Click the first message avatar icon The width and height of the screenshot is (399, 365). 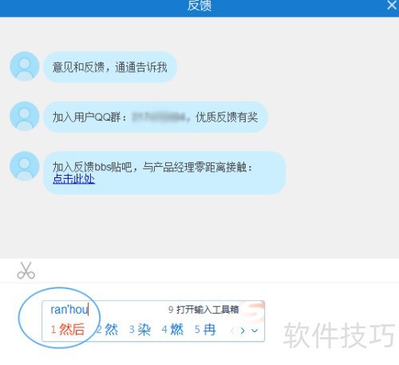click(25, 66)
